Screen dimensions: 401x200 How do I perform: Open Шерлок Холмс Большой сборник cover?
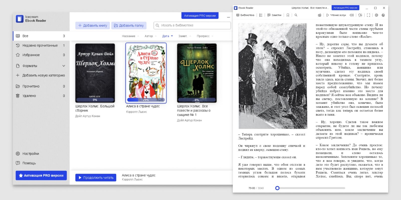[x=95, y=73]
